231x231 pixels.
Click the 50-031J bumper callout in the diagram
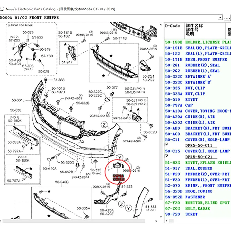18,100
